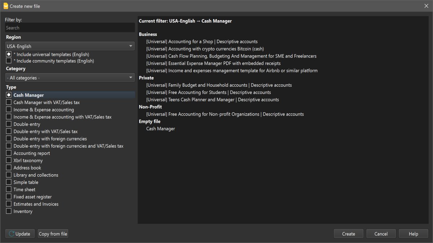
Task: Click into the Search filter field
Action: 70,28
